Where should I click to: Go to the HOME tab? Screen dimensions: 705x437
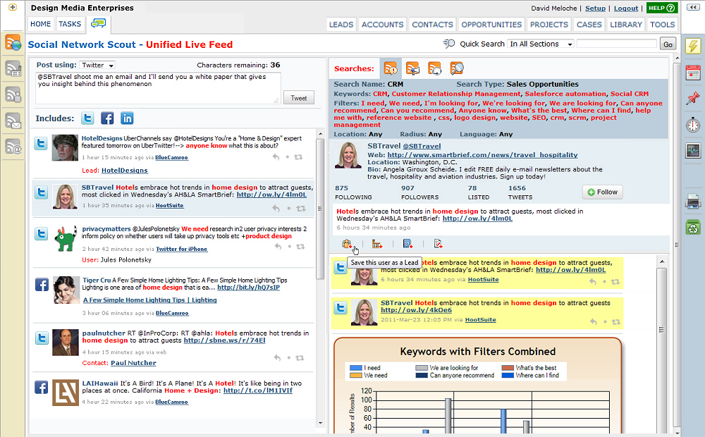coord(40,24)
